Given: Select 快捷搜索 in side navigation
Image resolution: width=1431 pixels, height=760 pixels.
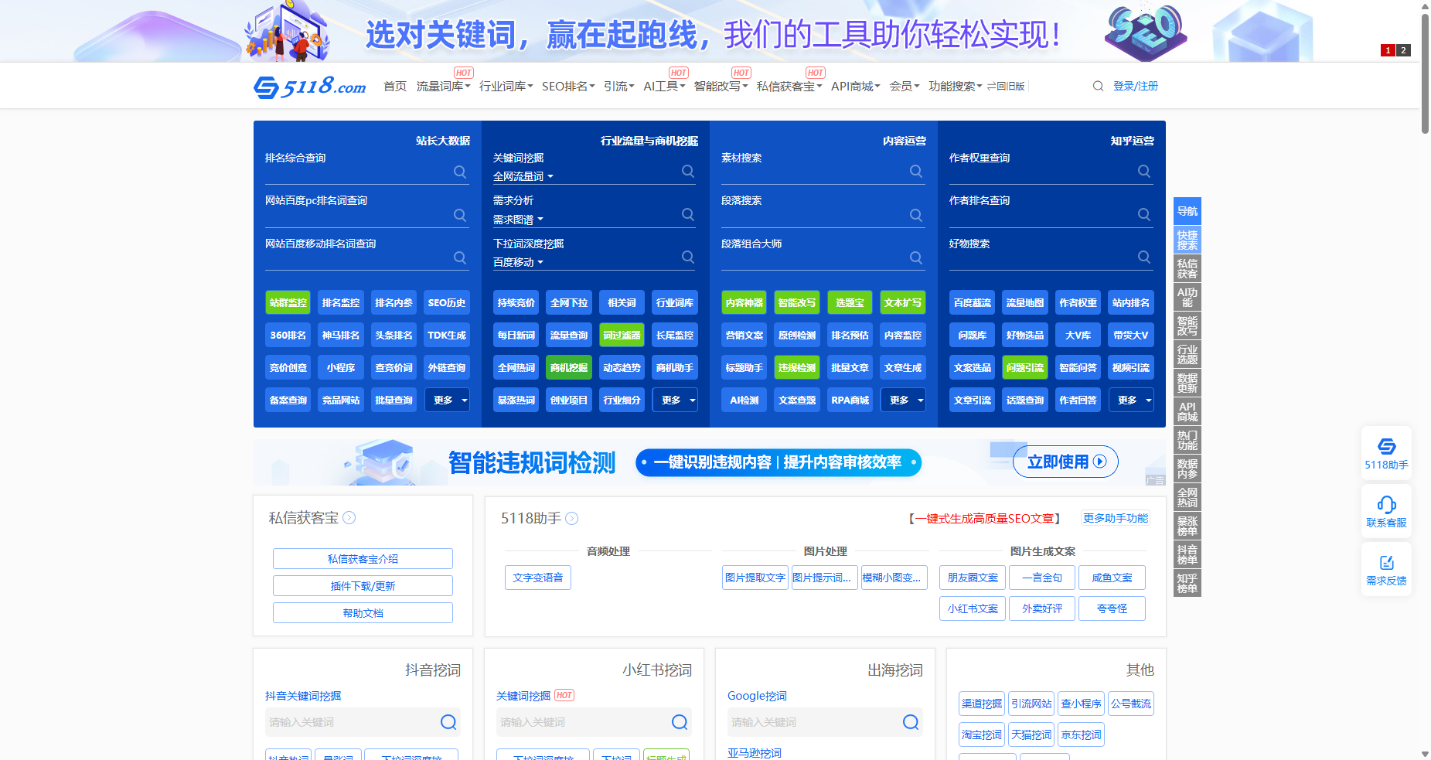Looking at the screenshot, I should [1187, 240].
